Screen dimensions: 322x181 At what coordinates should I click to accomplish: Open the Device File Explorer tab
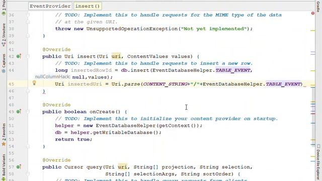(x=318, y=162)
